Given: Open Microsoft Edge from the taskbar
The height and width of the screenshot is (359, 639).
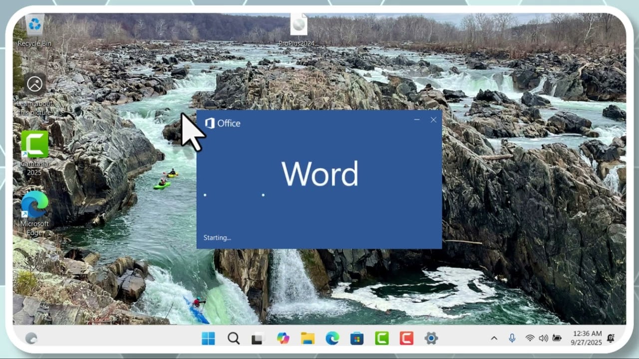Looking at the screenshot, I should pyautogui.click(x=332, y=339).
